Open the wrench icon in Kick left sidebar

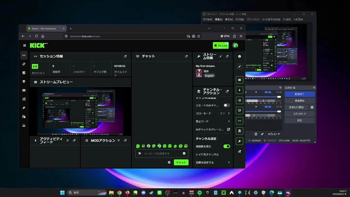pyautogui.click(x=24, y=108)
